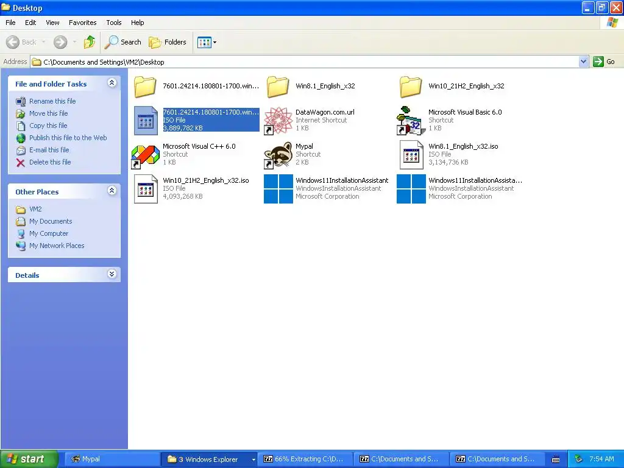624x468 pixels.
Task: Select the Win10_21H2_English_x32.iso file icon
Action: click(x=146, y=189)
